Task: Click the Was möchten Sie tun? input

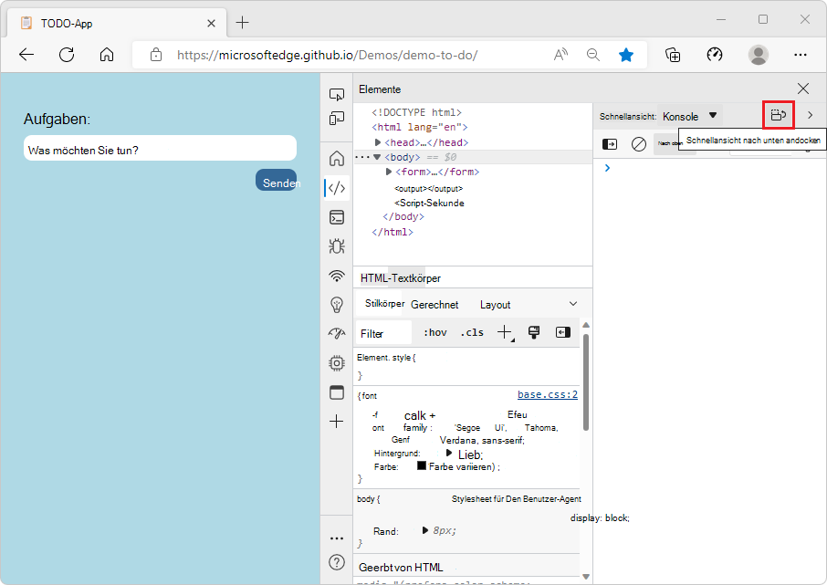Action: 160,148
